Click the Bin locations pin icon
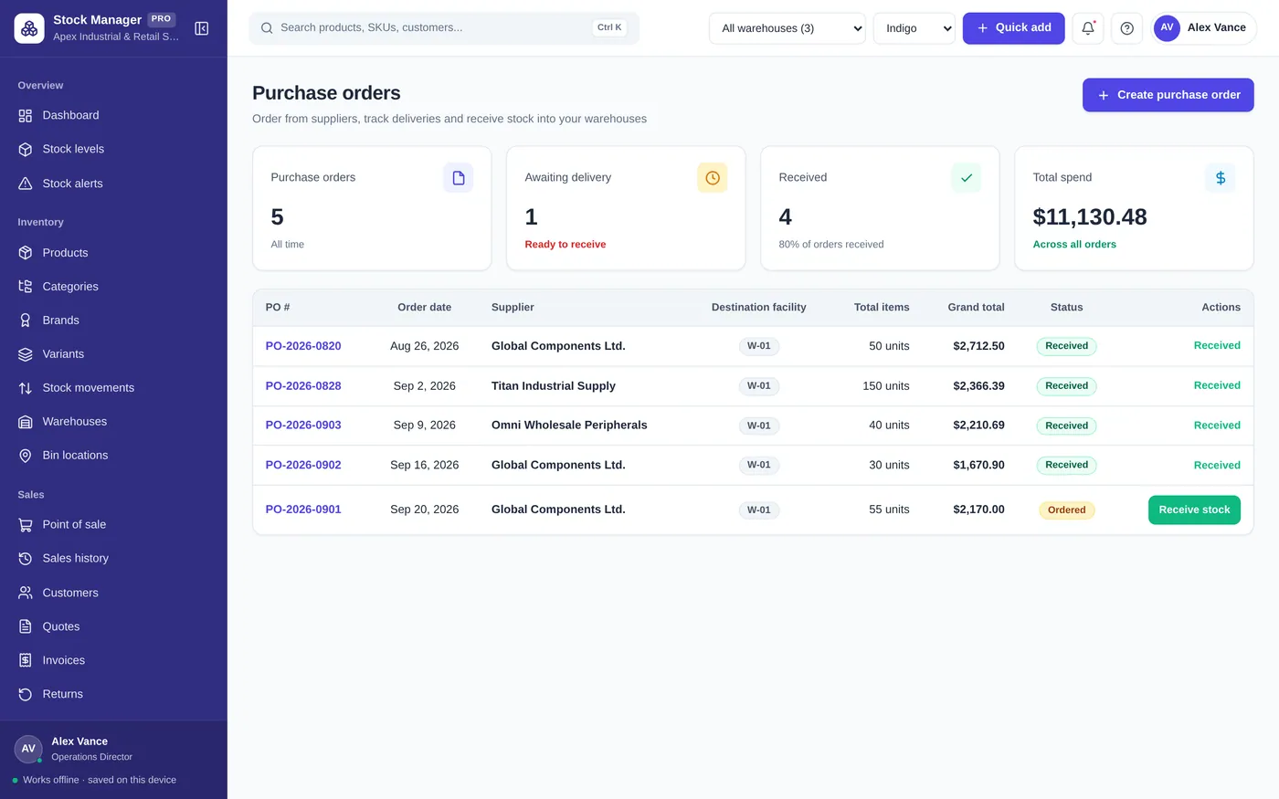Image resolution: width=1279 pixels, height=799 pixels. 26,456
